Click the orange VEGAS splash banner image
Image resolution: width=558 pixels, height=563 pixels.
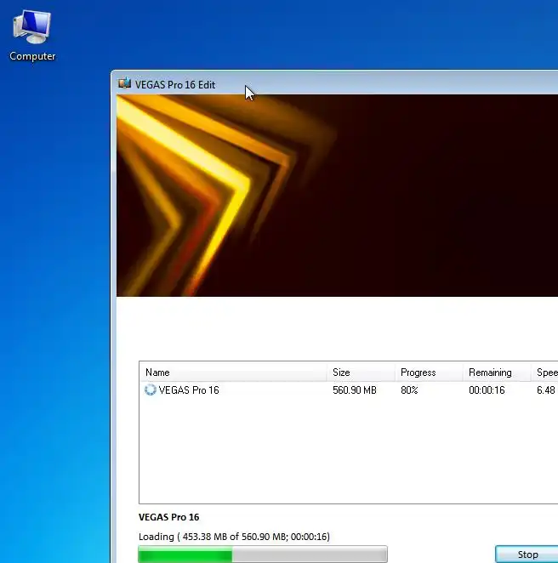click(337, 196)
